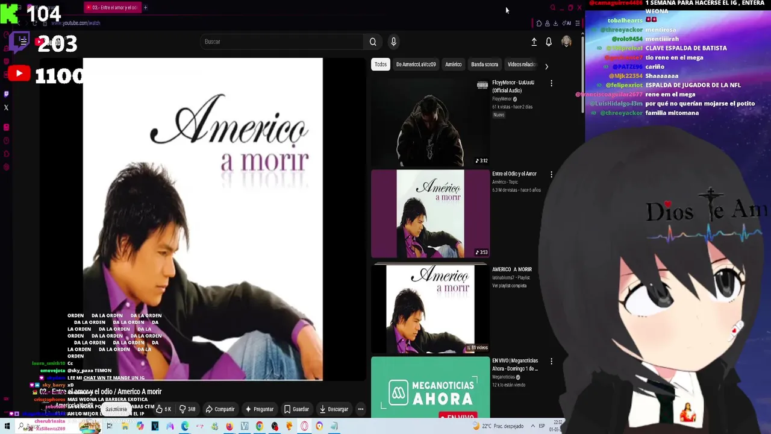Open the YouTube notifications bell
The image size is (771, 434).
click(549, 42)
